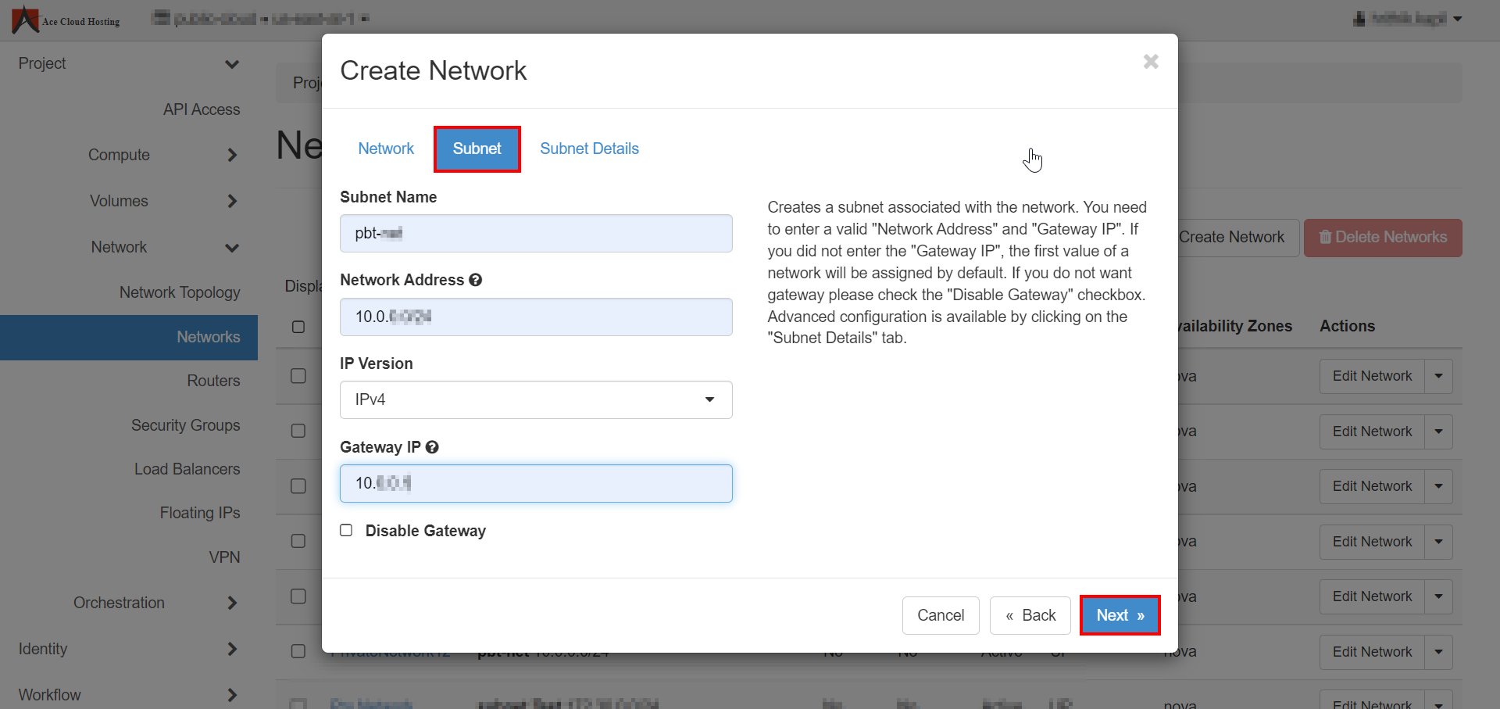Enable the Disable Gateway checkbox
The width and height of the screenshot is (1500, 709).
(346, 530)
